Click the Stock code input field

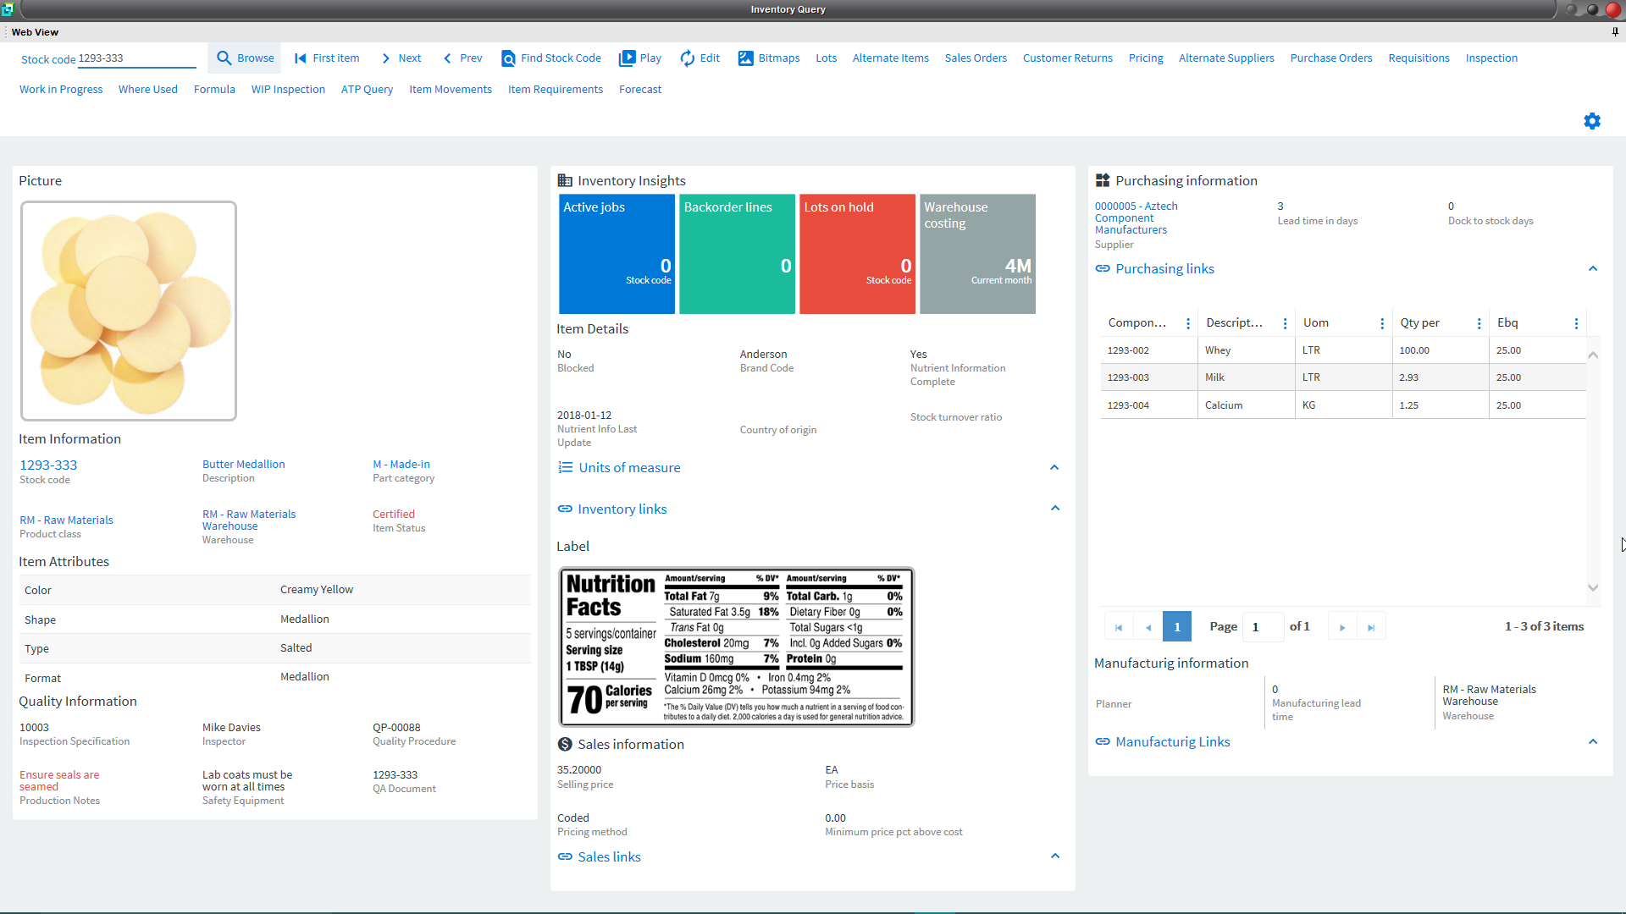tap(135, 58)
